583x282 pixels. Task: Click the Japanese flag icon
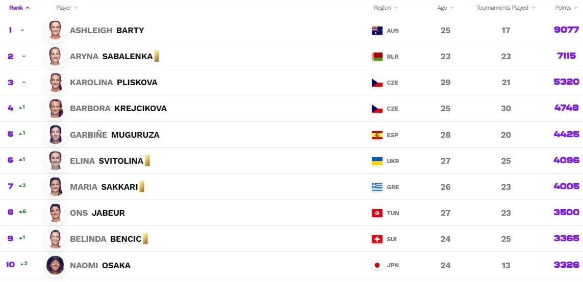coord(377,265)
